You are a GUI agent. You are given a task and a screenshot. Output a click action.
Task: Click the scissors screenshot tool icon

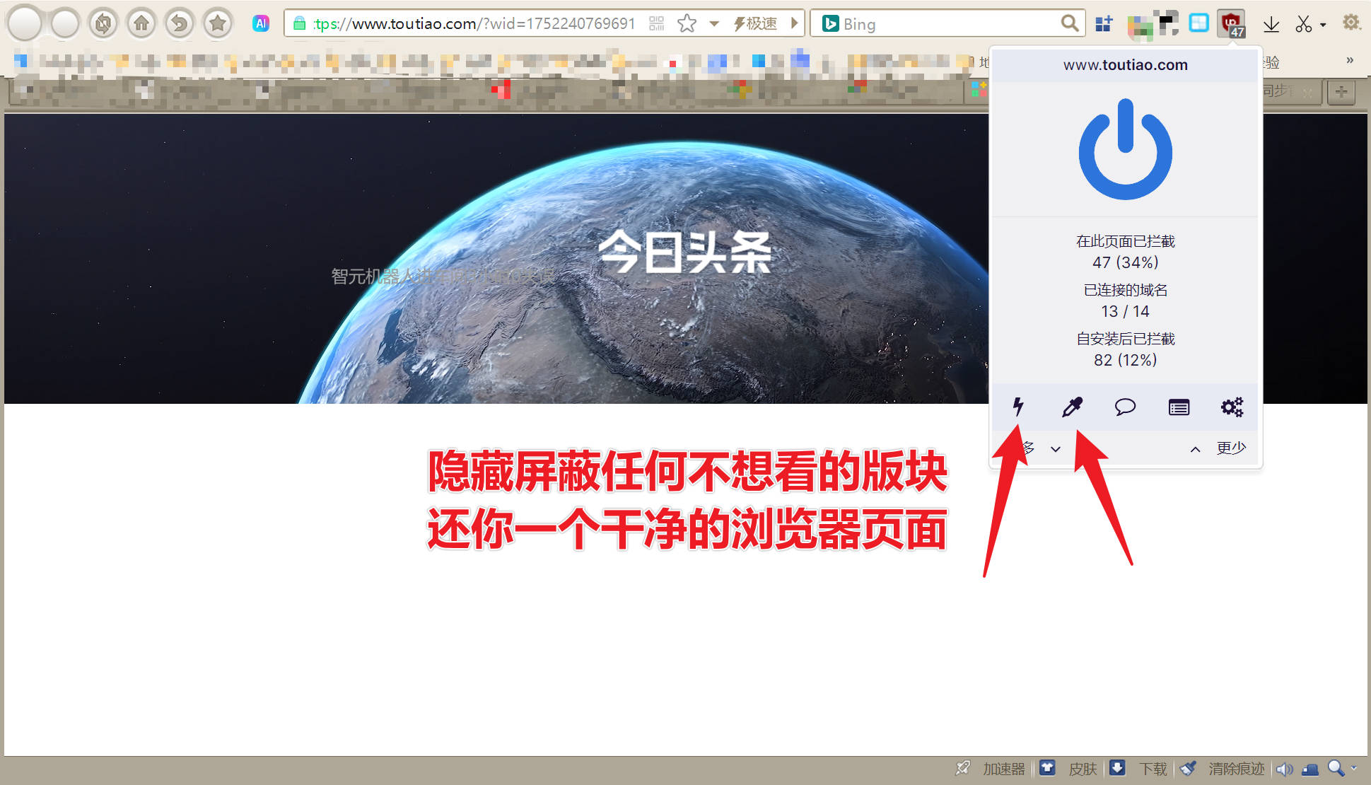click(x=1303, y=24)
